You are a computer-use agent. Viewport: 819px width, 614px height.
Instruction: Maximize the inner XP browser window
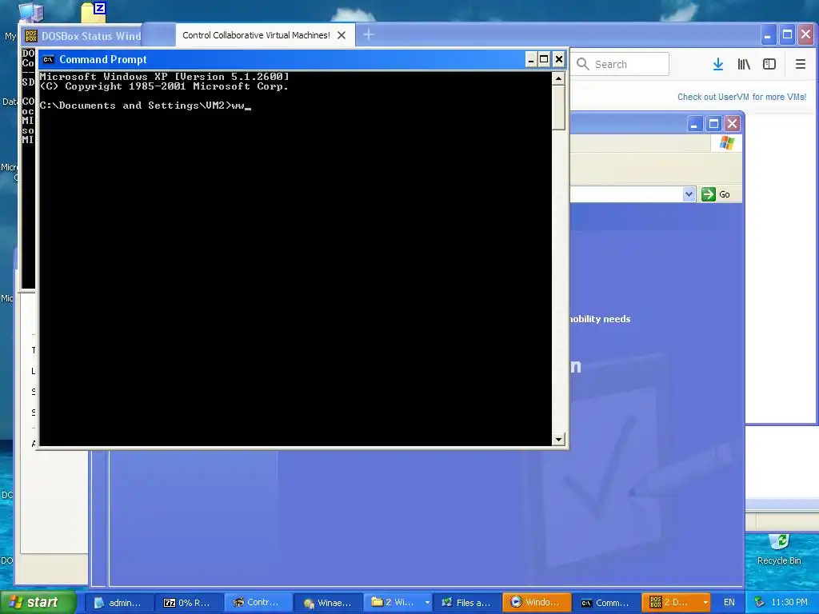[x=713, y=124]
